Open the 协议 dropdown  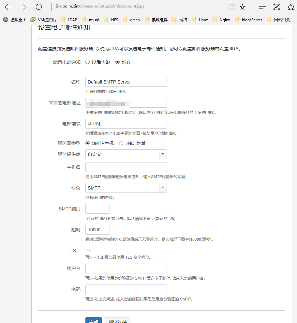(163, 188)
